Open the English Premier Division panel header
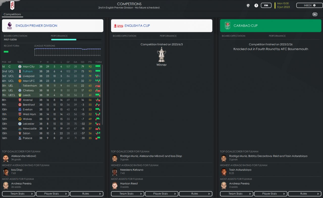323x198 pixels. (x=53, y=26)
